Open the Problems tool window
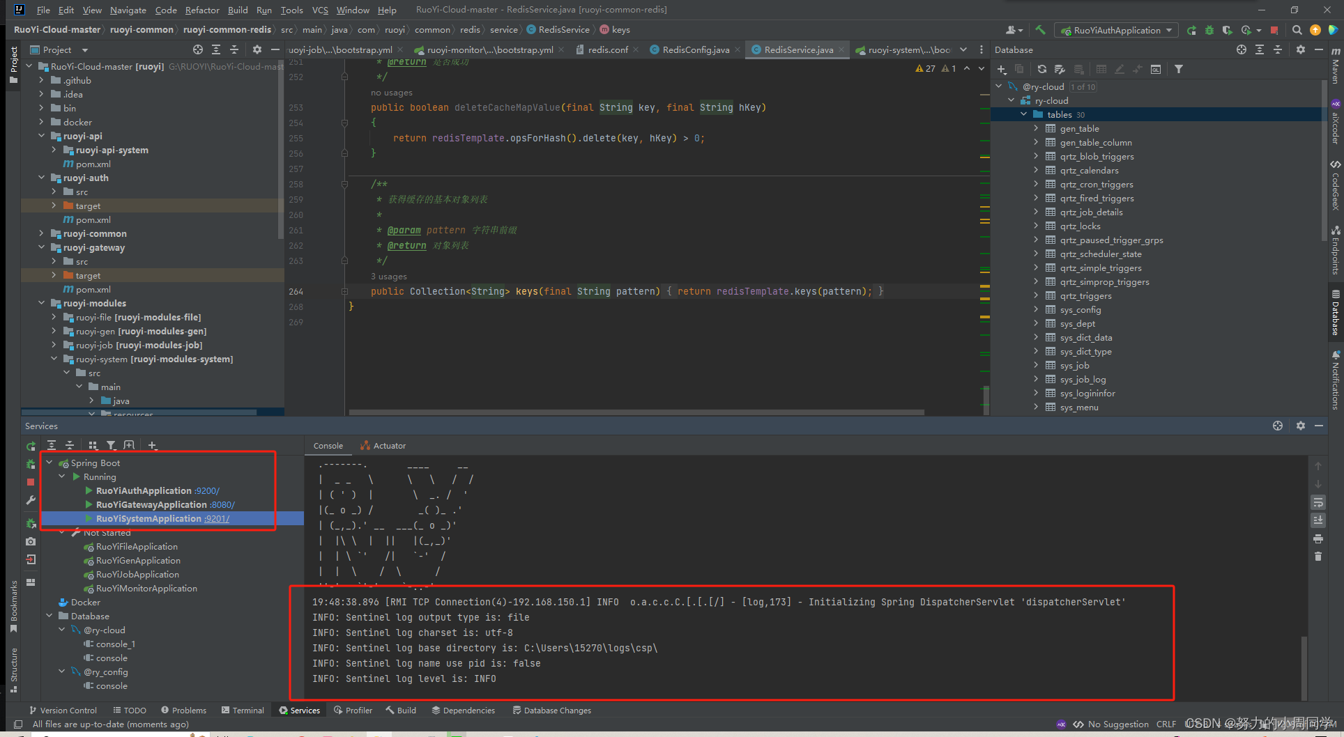 tap(183, 711)
